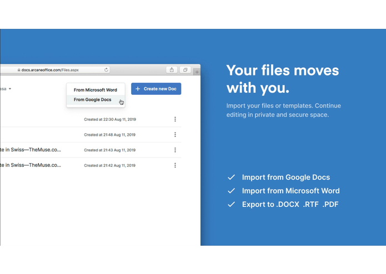Click checkmark beside Import from Google Docs

[x=232, y=177]
